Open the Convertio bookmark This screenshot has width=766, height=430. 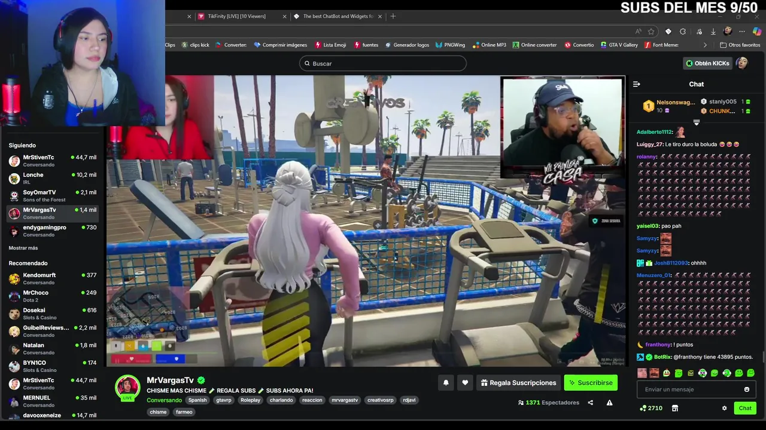click(x=579, y=45)
